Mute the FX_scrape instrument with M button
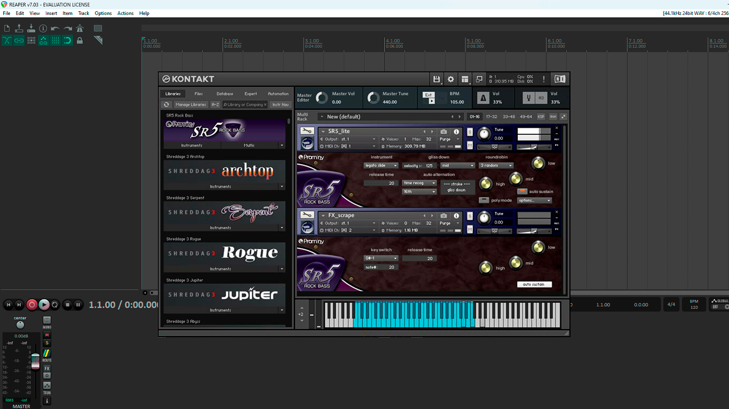 [470, 229]
